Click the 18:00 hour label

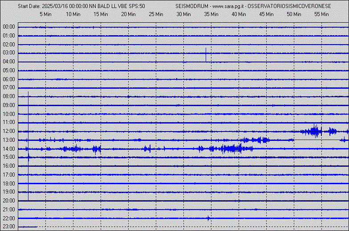tap(9, 184)
